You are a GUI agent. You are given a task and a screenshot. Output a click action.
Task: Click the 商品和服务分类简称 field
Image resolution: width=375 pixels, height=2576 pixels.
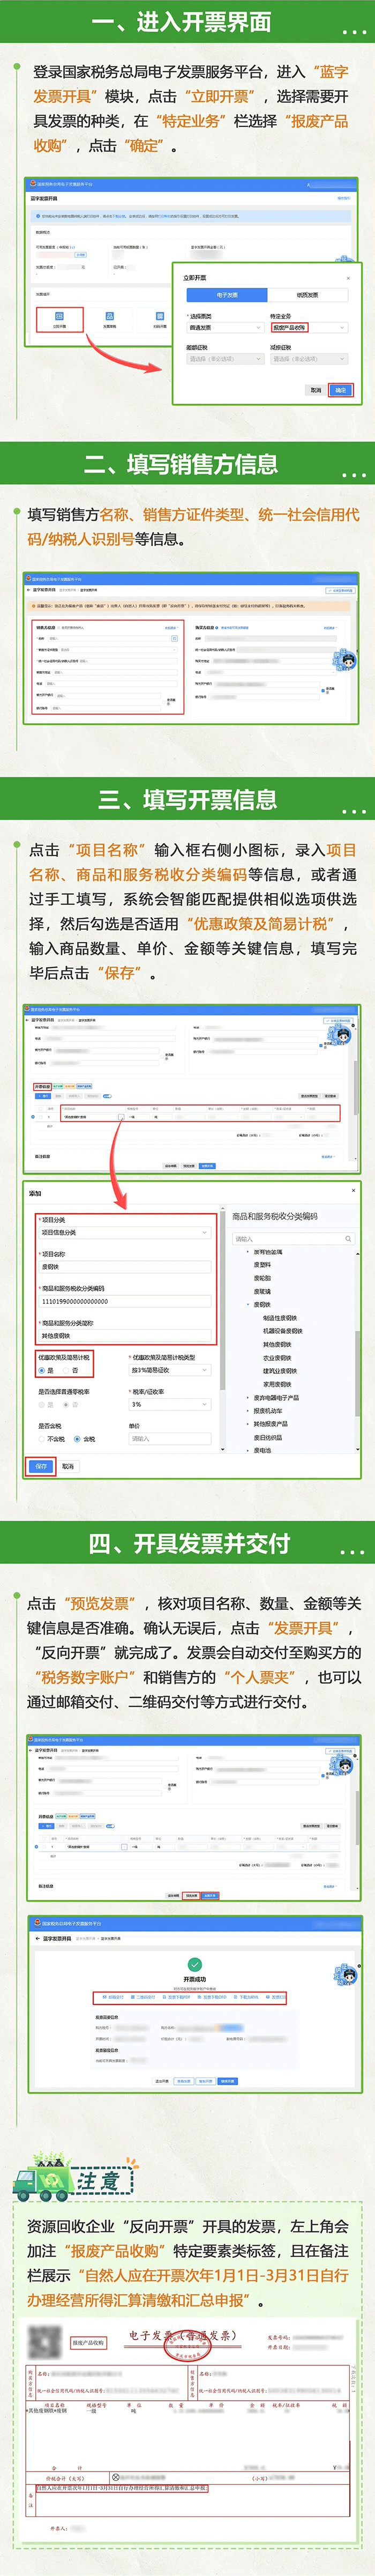pos(125,1335)
